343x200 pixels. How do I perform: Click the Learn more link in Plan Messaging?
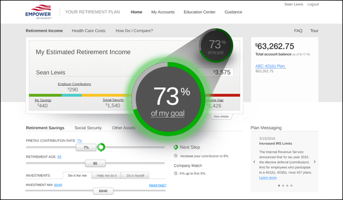point(268,178)
